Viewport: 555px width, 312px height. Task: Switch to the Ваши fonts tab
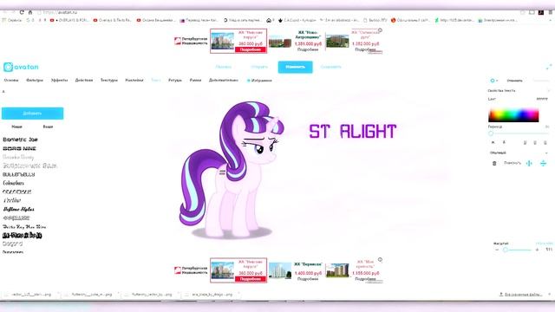tap(48, 127)
